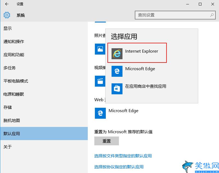Maximize the Settings window
Screen dimensions: 219x173
200,4
